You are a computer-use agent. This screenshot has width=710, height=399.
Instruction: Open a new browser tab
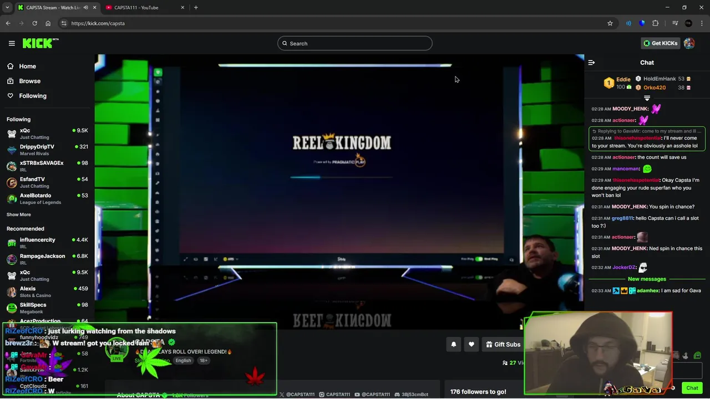pyautogui.click(x=196, y=8)
